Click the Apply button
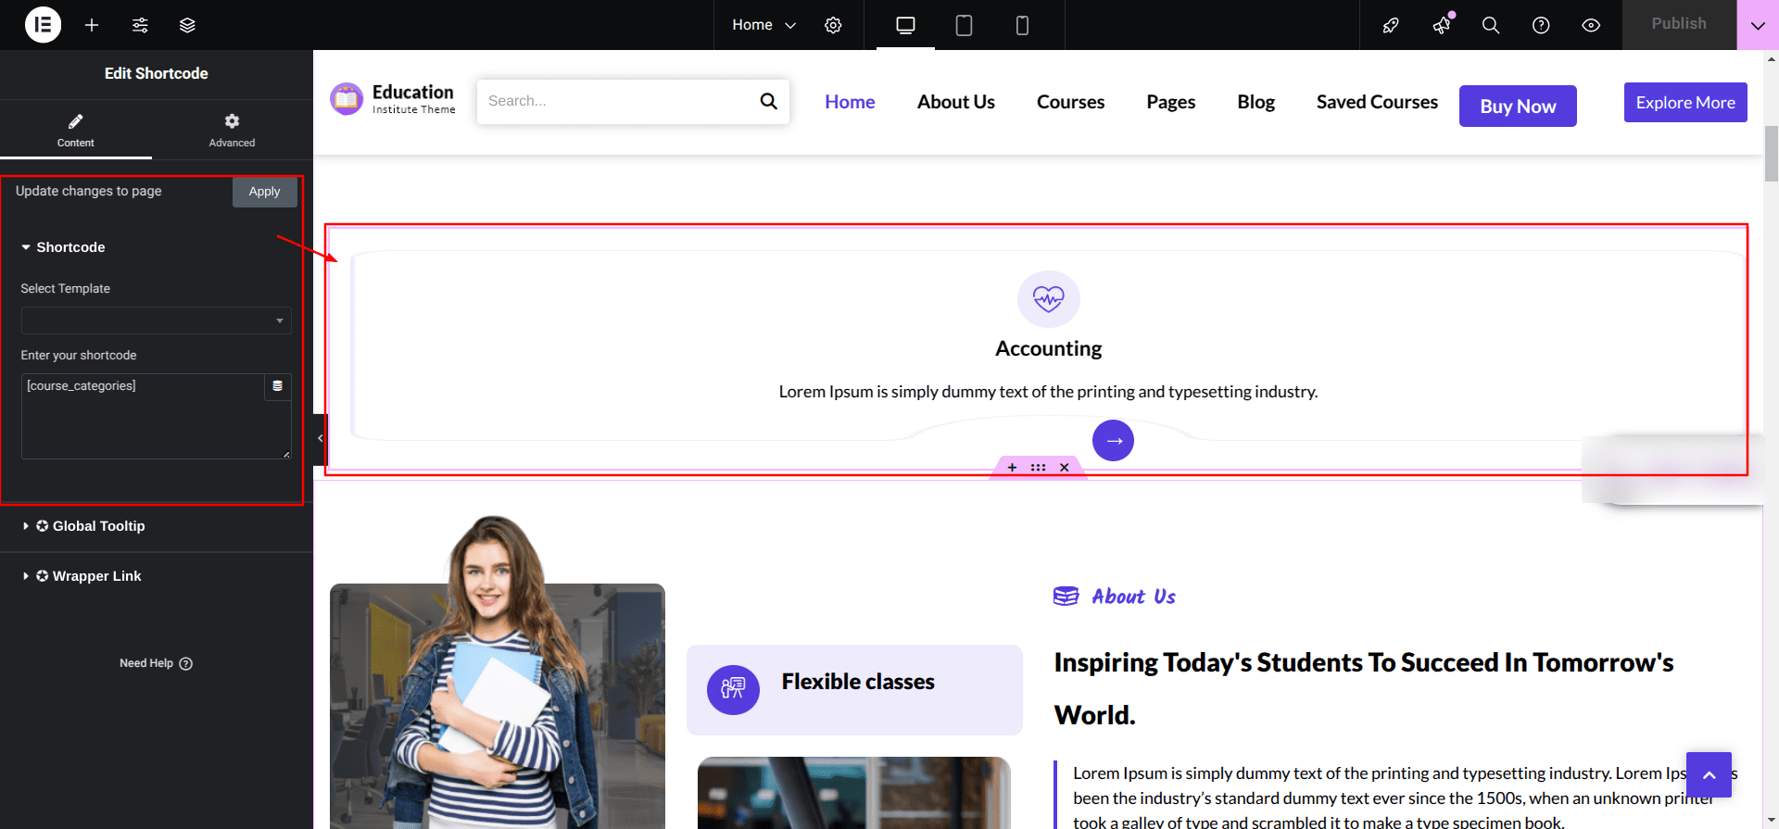This screenshot has height=829, width=1779. pos(264,192)
